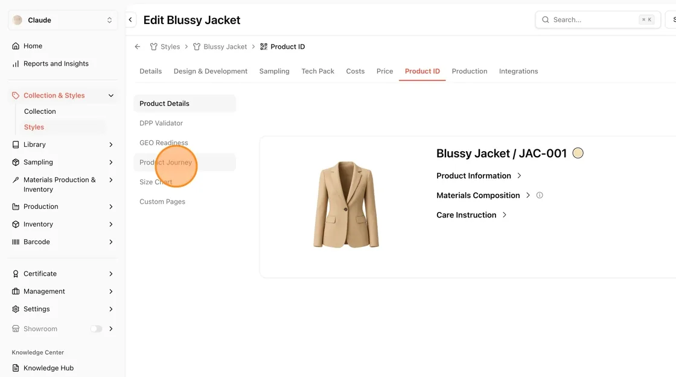Click the Blussy Jacket breadcrumb link

(225, 46)
